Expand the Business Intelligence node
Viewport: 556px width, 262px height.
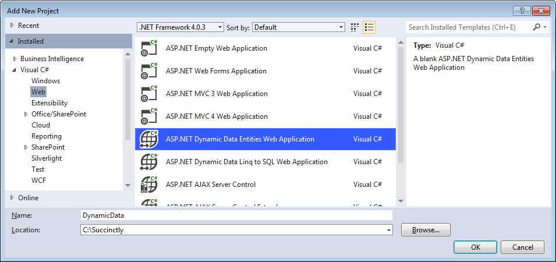[15, 59]
